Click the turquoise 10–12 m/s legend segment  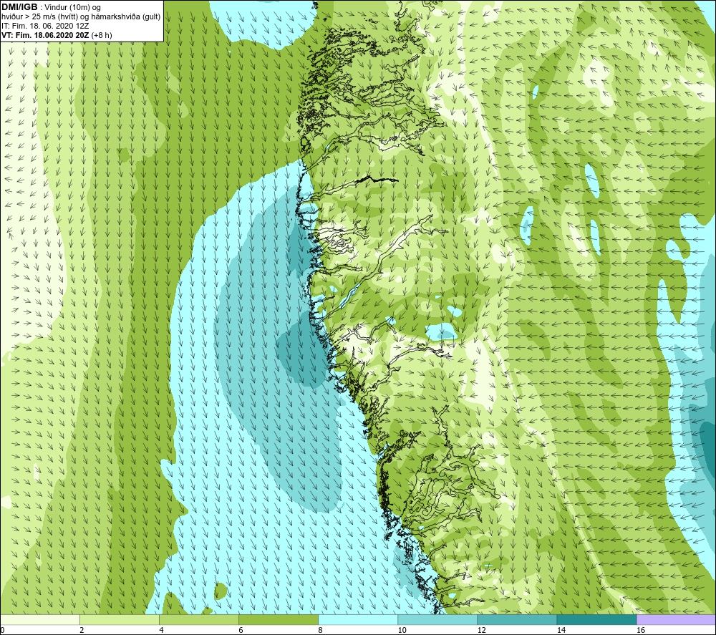tap(437, 619)
